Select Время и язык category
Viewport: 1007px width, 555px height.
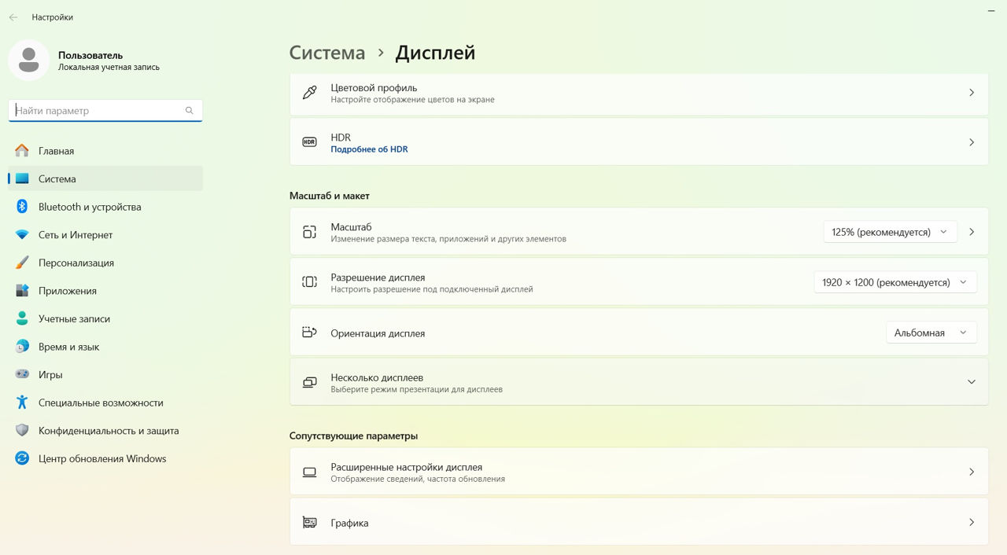point(69,347)
